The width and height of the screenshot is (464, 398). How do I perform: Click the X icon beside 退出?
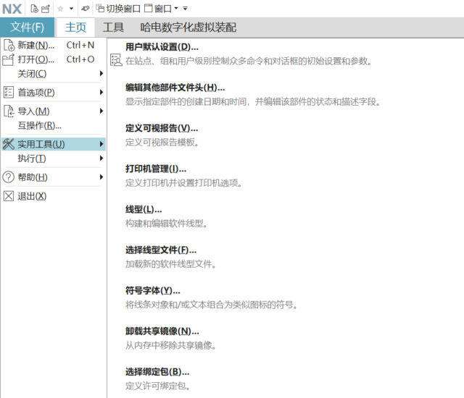(8, 196)
